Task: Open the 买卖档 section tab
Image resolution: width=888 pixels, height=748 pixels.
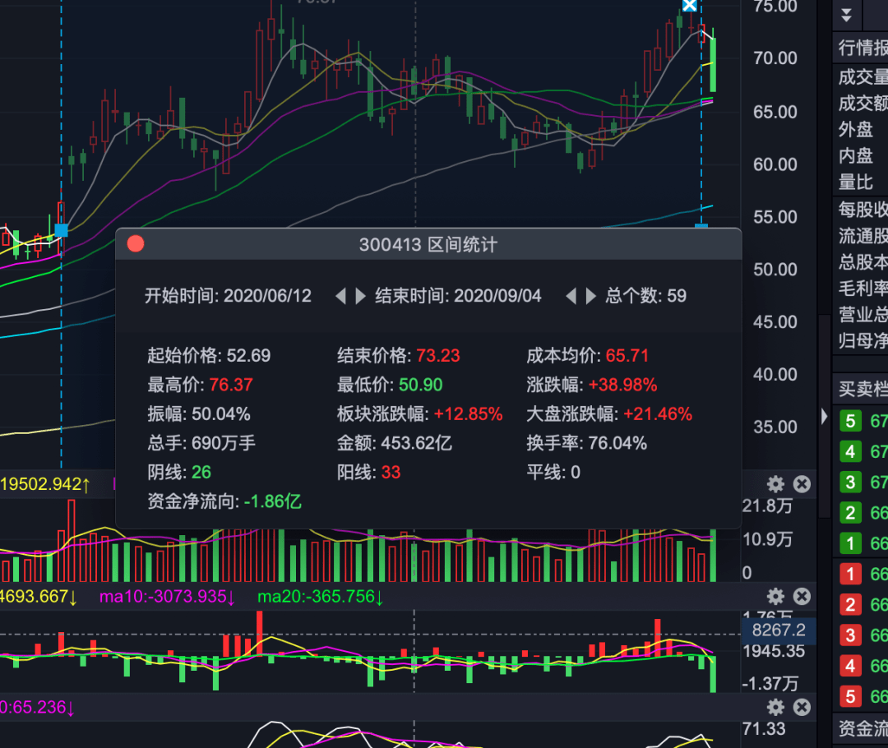Action: click(862, 388)
